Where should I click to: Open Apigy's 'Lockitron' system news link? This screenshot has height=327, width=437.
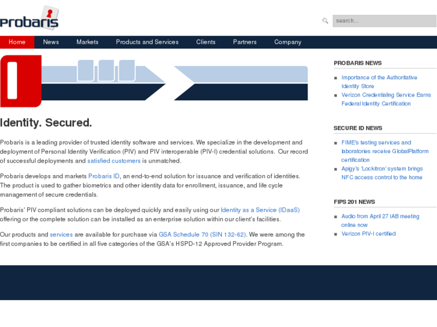(382, 173)
